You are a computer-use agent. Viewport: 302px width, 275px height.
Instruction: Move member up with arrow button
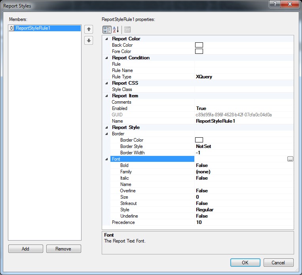pyautogui.click(x=89, y=29)
